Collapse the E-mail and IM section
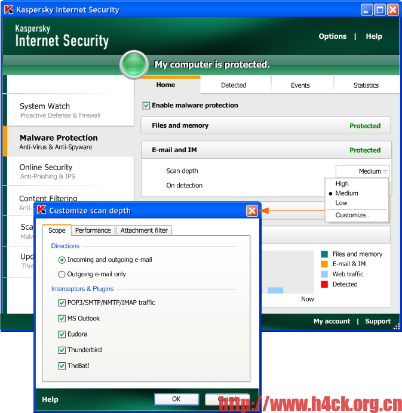This screenshot has width=402, height=413. coord(266,150)
